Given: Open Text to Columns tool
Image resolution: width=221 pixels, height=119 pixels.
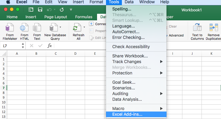Looking at the screenshot, I should click(x=197, y=32).
